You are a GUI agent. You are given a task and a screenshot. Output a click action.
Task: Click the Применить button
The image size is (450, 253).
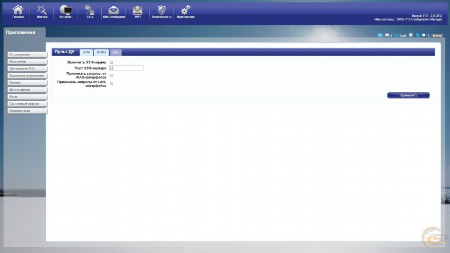click(408, 95)
